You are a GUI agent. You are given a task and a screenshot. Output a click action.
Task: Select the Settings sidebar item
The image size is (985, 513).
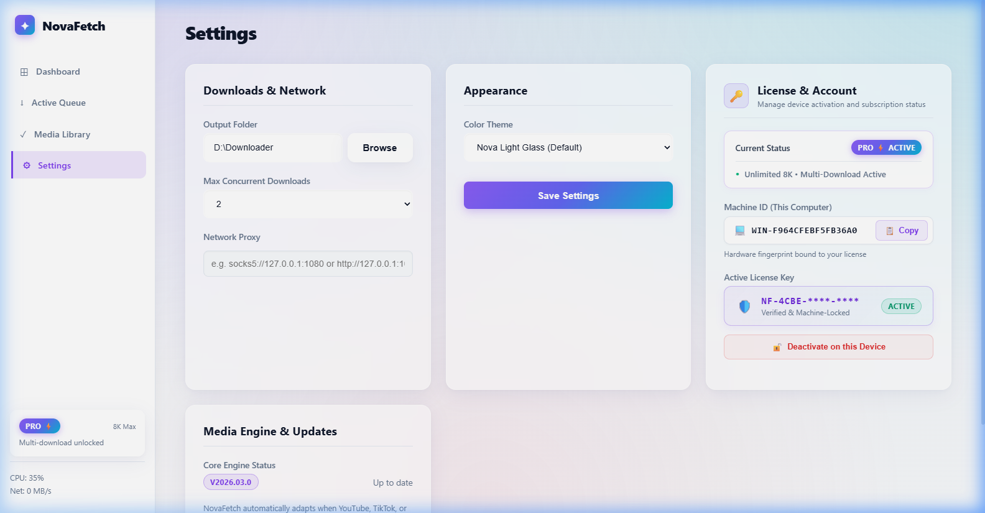78,165
